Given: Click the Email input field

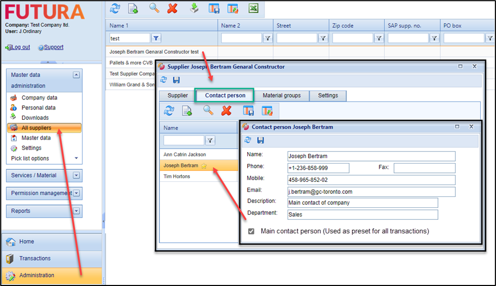Looking at the screenshot, I should (x=371, y=192).
